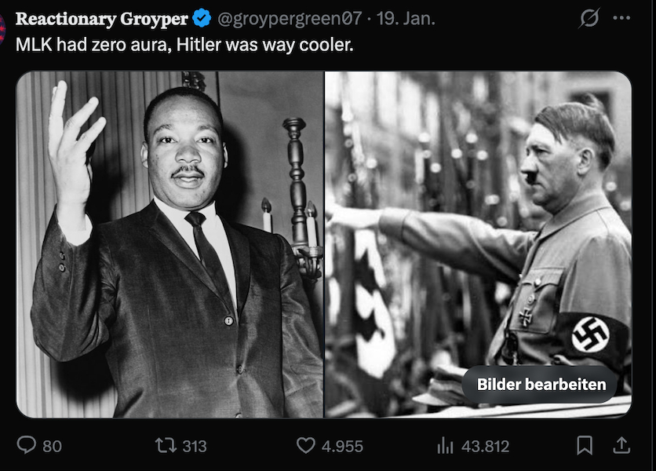This screenshot has height=471, width=656.
Task: Click the like count 4.955
Action: [342, 446]
